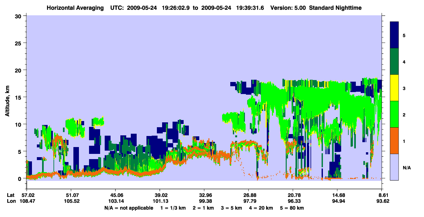Click the 'Lat' row label
Screen dimensions: 424x217
point(11,195)
